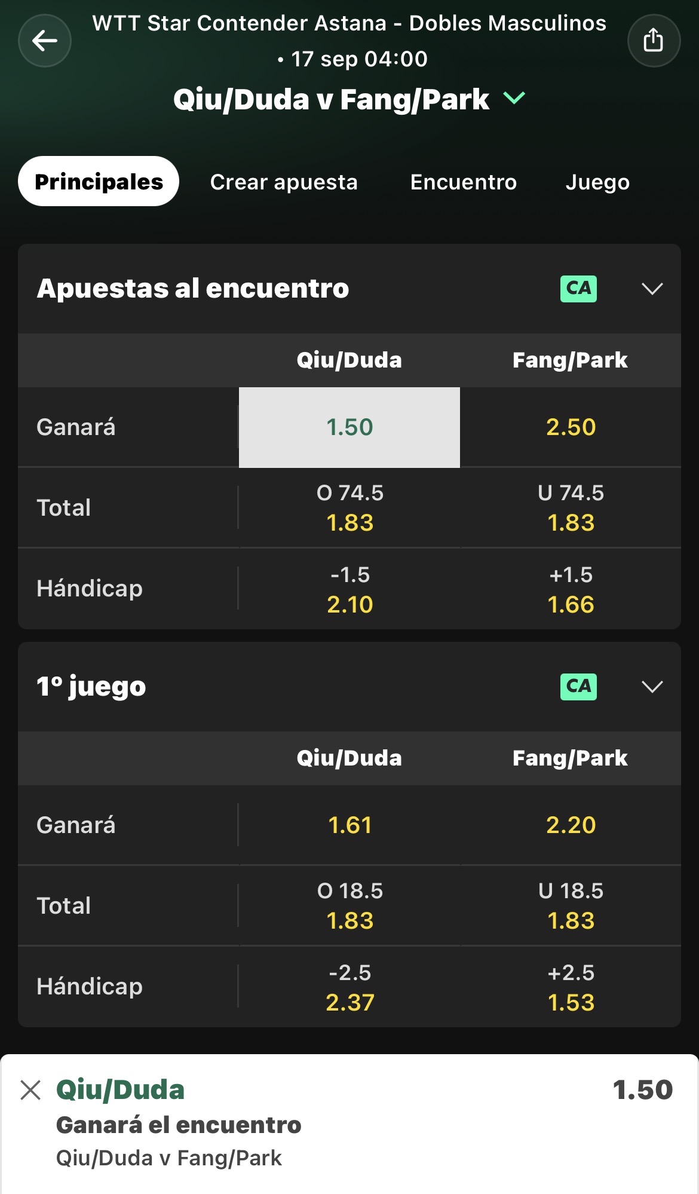Select Fang/Park to win at 2.50
This screenshot has width=699, height=1194.
(571, 427)
